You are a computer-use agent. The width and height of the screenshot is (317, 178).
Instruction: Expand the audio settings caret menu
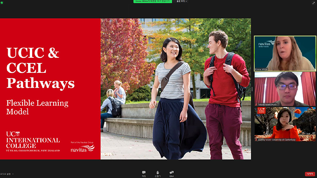coord(13,174)
